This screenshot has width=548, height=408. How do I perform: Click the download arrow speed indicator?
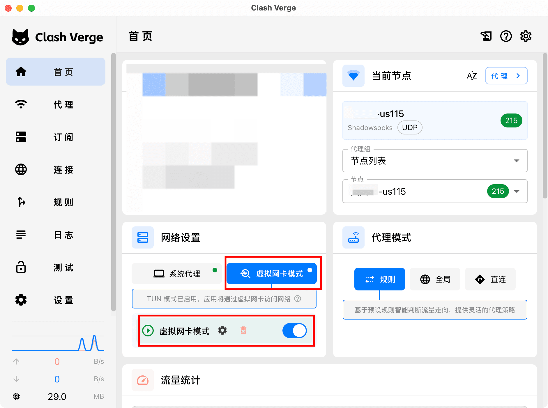click(16, 379)
